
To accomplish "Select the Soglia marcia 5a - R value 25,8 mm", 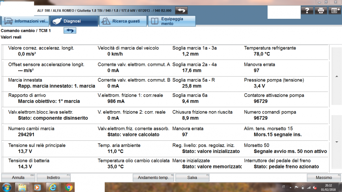I will (x=192, y=86).
